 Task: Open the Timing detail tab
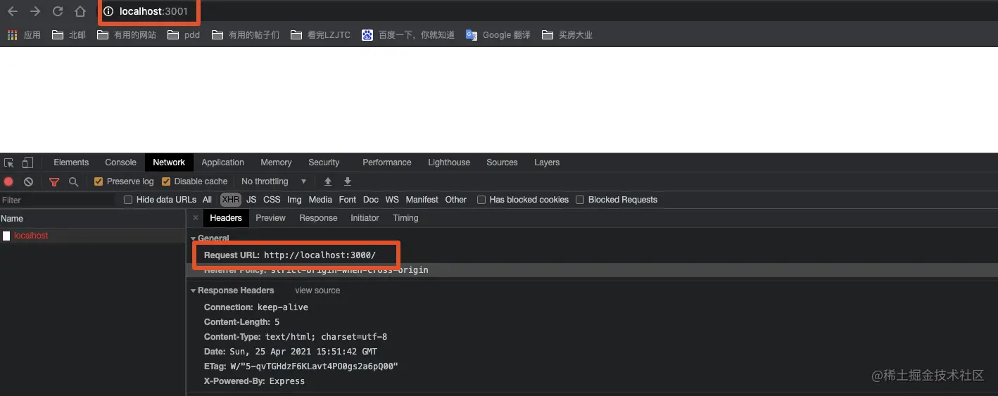click(x=405, y=218)
